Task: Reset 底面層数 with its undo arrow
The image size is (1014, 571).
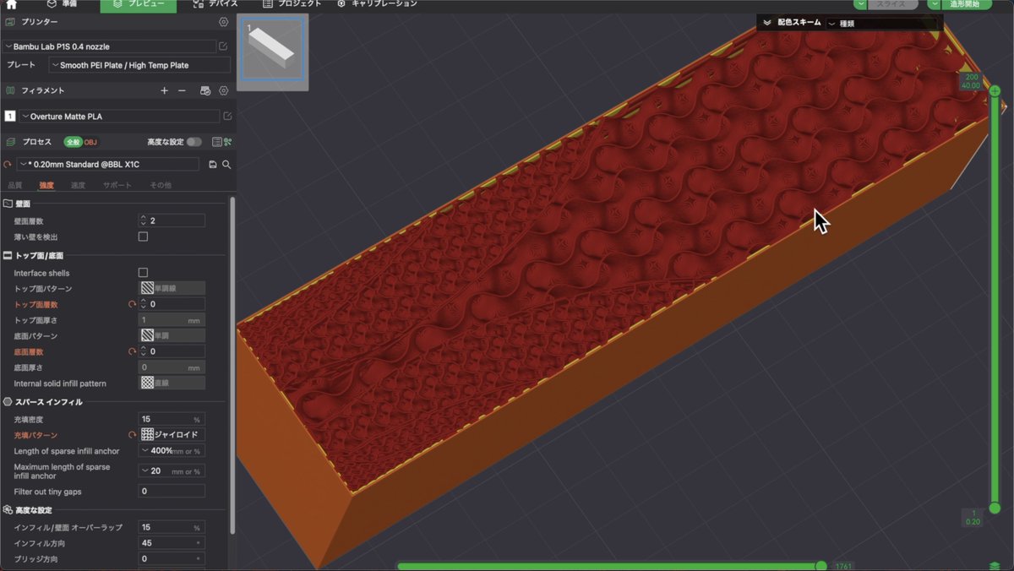Action: [132, 351]
